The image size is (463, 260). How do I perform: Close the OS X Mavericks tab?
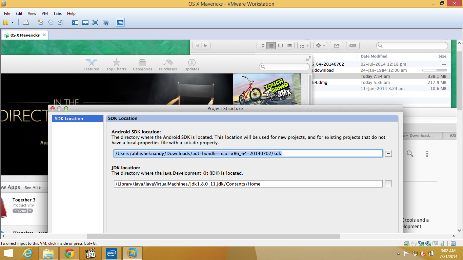[x=44, y=35]
